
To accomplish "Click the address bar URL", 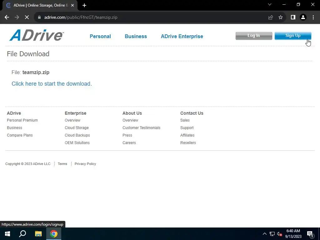I will tap(81, 17).
